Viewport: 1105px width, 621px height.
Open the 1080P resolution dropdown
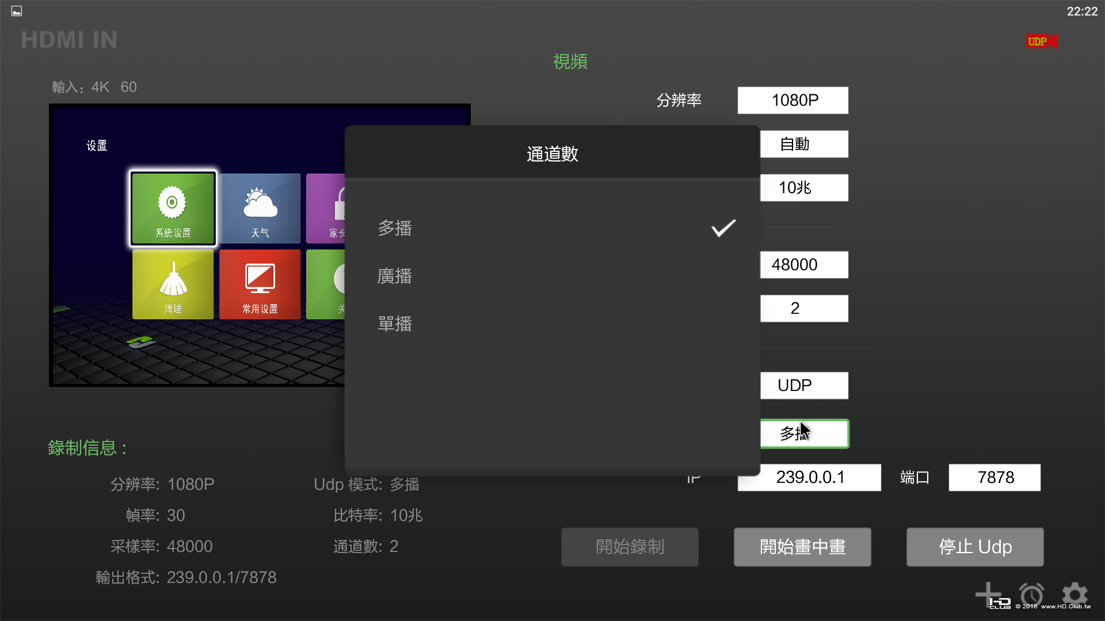coord(792,100)
